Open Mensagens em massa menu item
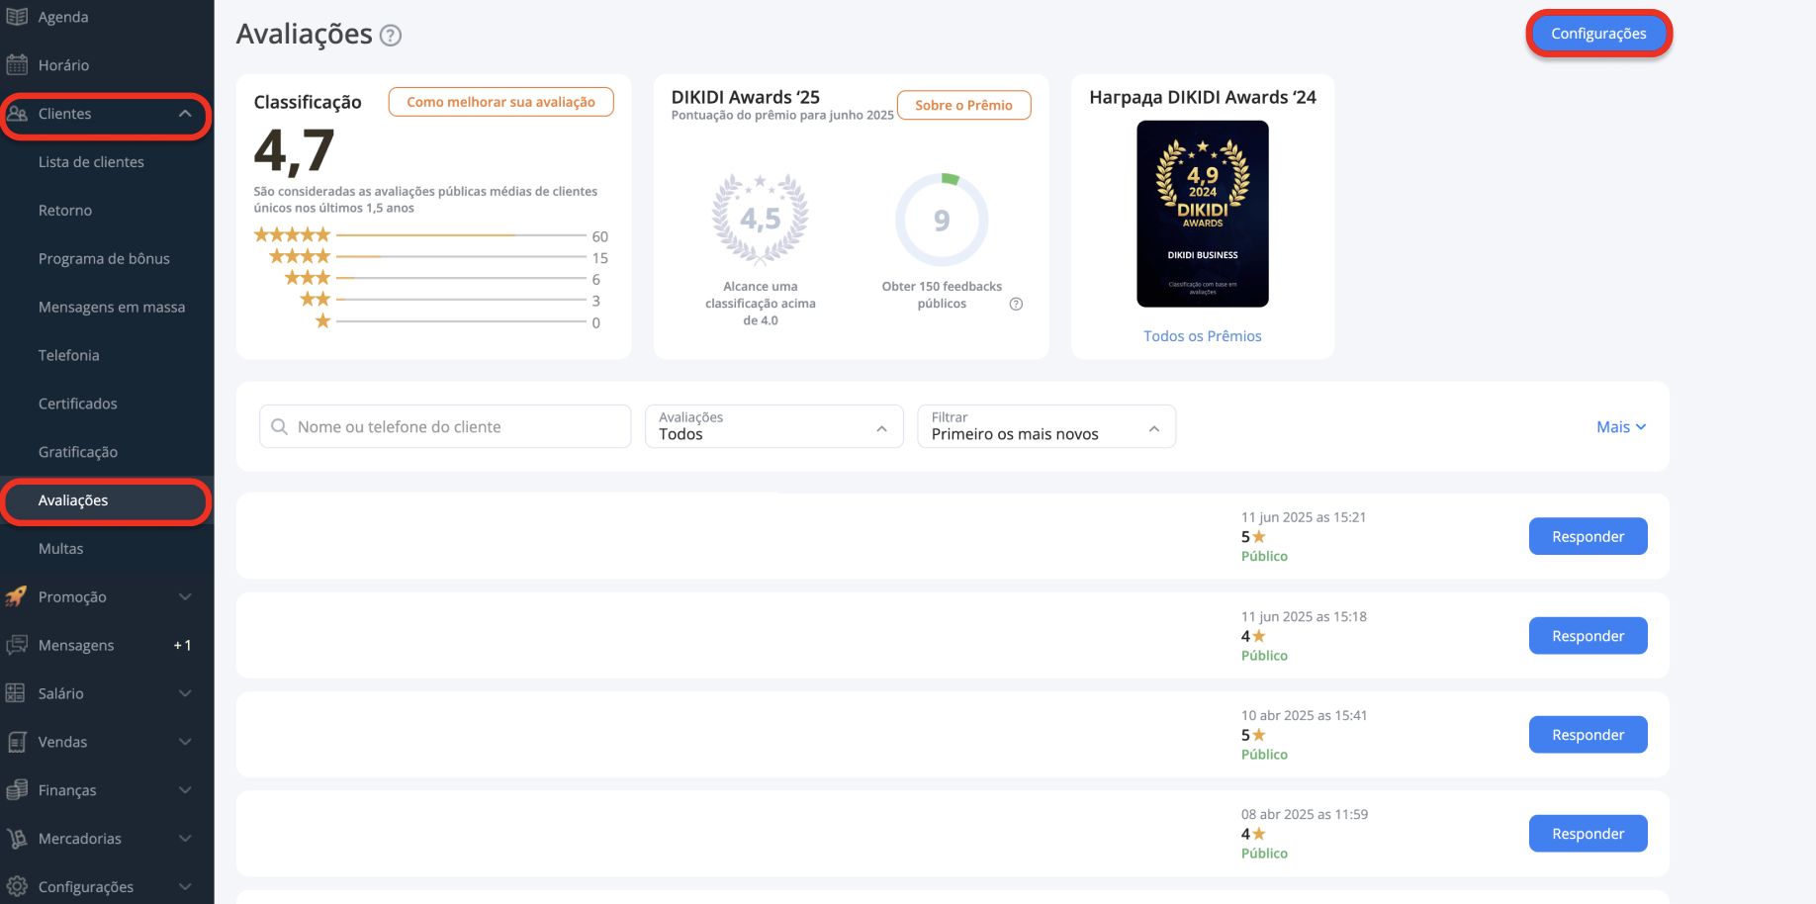Screen dimensions: 1816x904 pos(112,308)
